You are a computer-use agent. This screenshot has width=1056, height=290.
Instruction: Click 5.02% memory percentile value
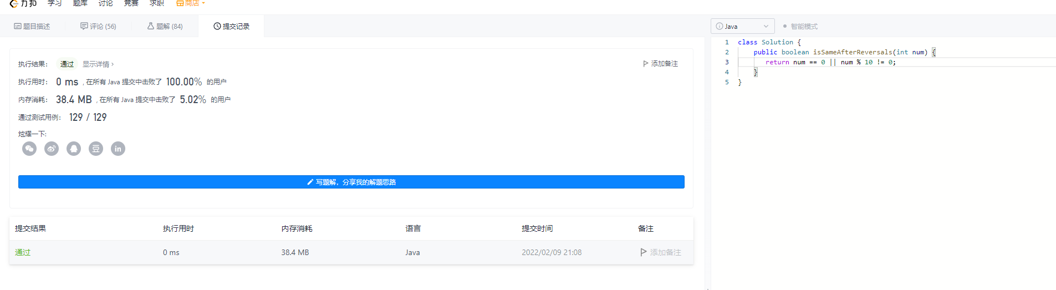[x=193, y=100]
